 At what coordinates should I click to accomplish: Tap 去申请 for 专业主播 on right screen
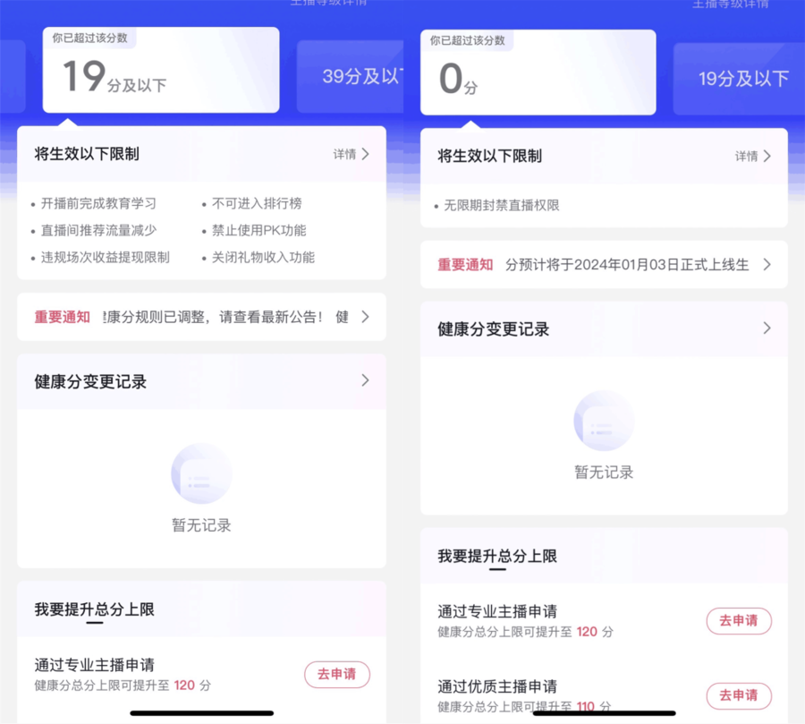click(x=739, y=621)
